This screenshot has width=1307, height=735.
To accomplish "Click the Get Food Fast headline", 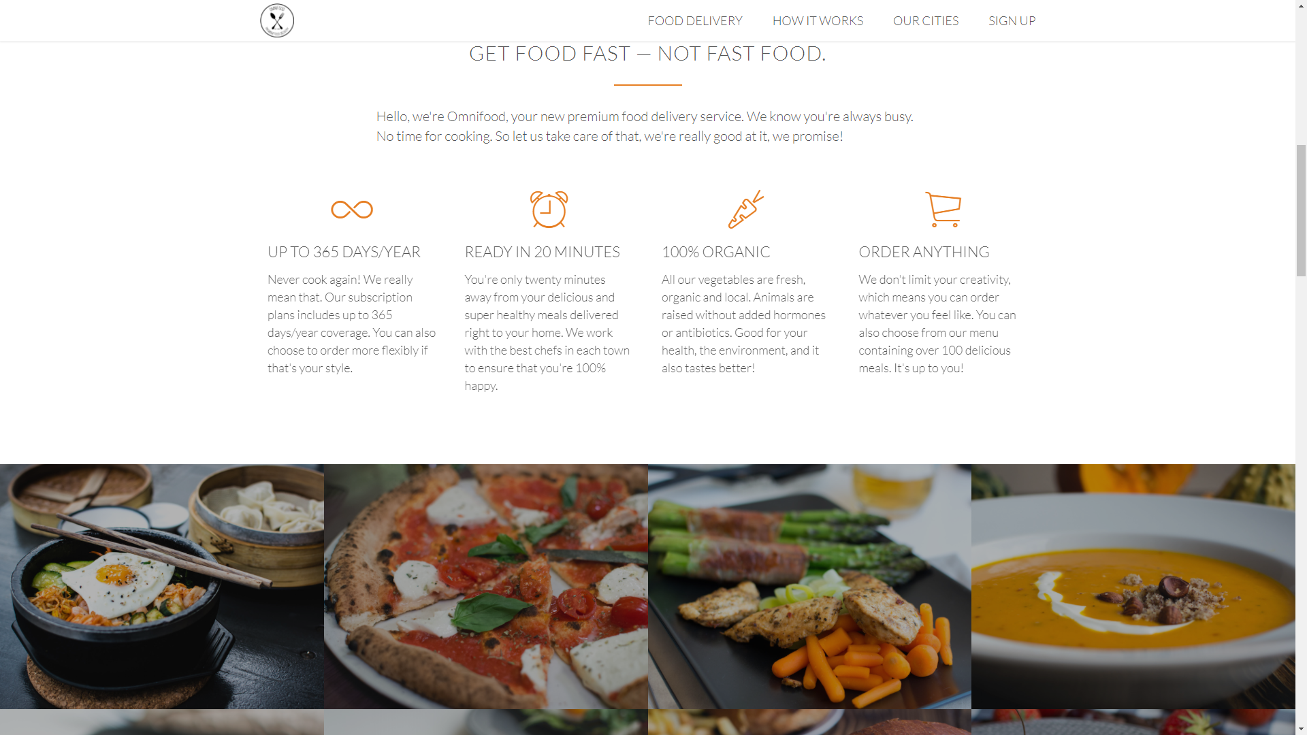I will [x=647, y=53].
